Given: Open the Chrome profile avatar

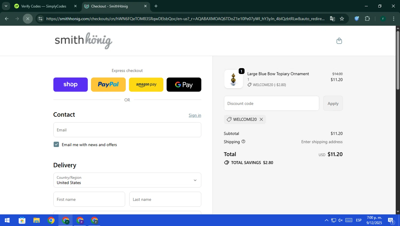Looking at the screenshot, I should click(383, 19).
